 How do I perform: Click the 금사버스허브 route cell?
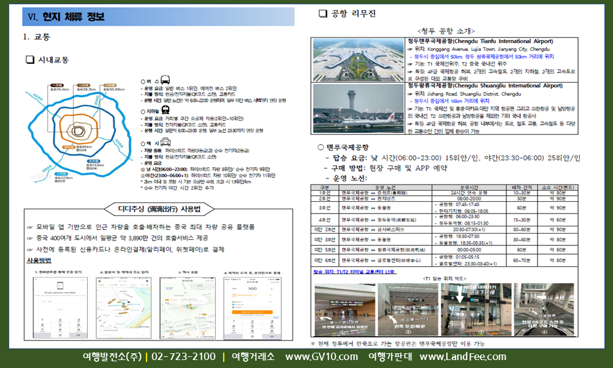(x=385, y=229)
